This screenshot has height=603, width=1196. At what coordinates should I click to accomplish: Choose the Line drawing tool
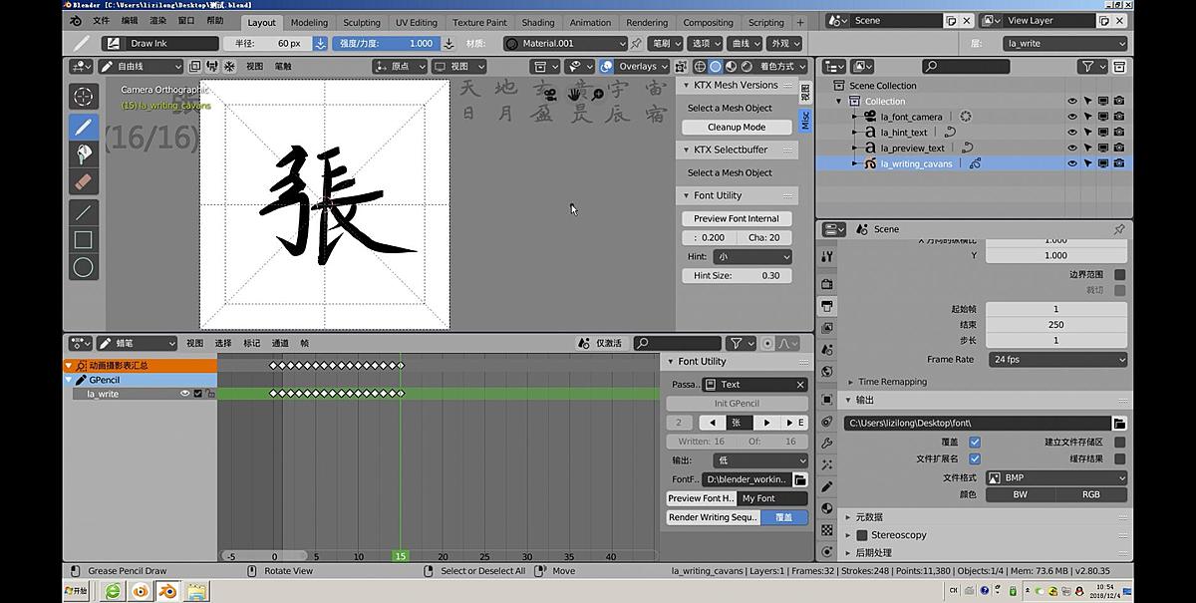[x=84, y=211]
